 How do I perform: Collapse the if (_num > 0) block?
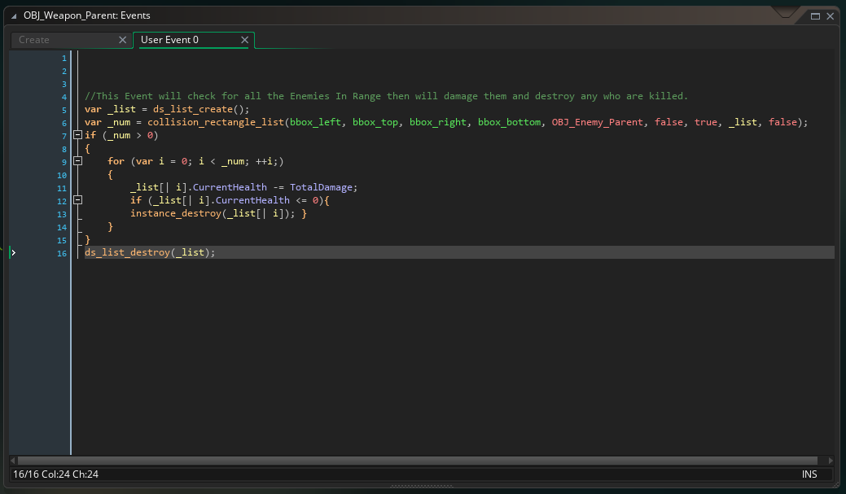[x=78, y=135]
